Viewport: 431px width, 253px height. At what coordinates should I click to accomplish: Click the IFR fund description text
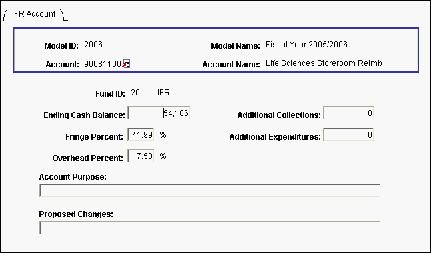pos(163,93)
